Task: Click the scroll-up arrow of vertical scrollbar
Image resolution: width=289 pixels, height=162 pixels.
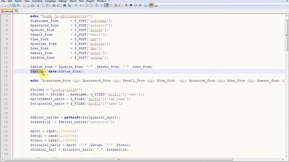Action: [286, 16]
